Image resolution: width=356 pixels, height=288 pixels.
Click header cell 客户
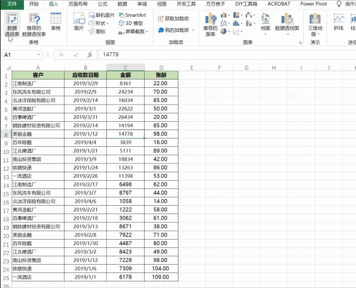pos(38,75)
